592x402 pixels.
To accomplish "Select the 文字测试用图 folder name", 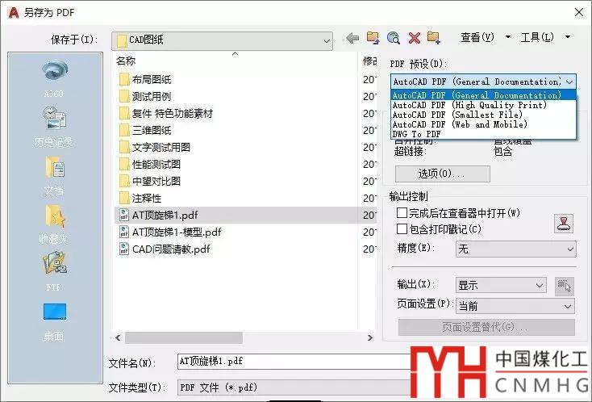I will 161,148.
